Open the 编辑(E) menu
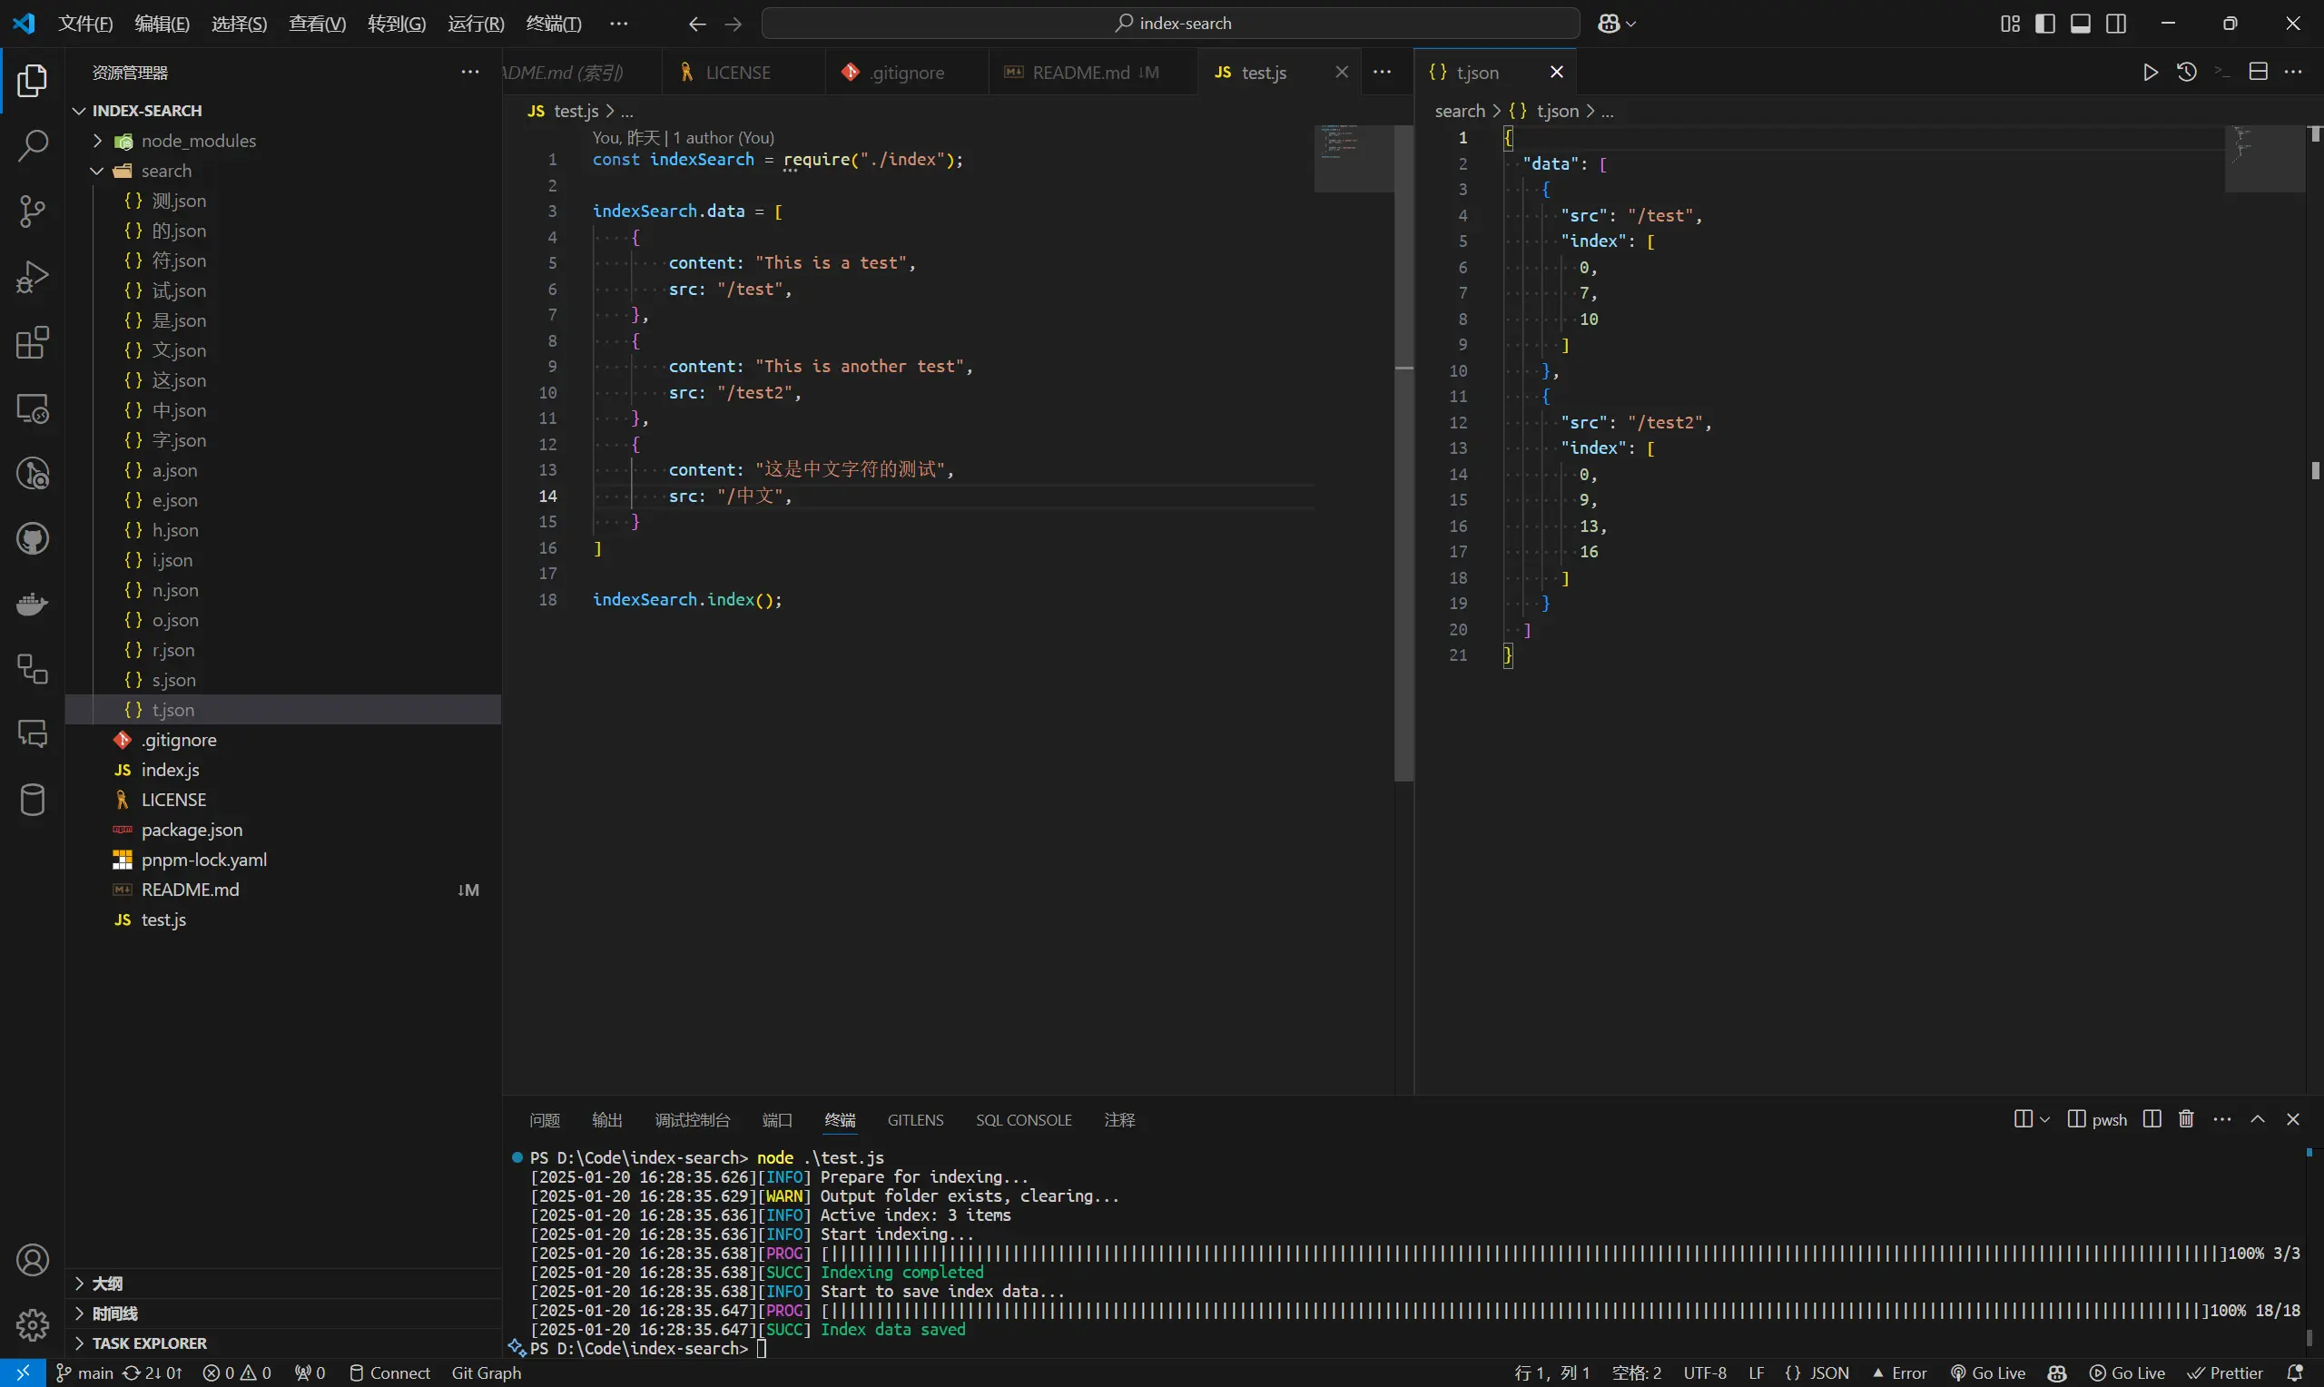Image resolution: width=2324 pixels, height=1387 pixels. coord(162,24)
